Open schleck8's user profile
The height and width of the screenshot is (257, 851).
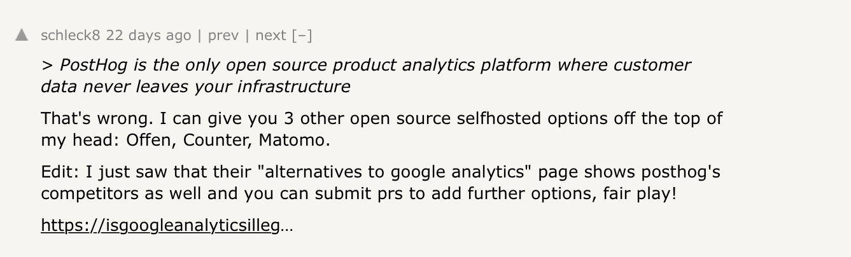pos(70,35)
